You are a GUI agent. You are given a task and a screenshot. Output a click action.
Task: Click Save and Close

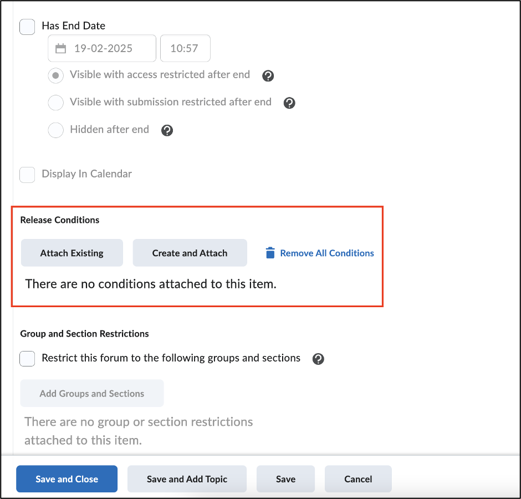click(x=67, y=478)
